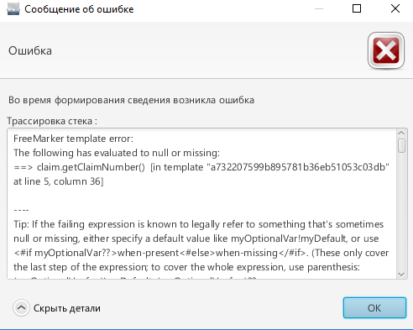Click the scrollbar thumb in the stack trace
413x330 pixels.
tap(401, 145)
